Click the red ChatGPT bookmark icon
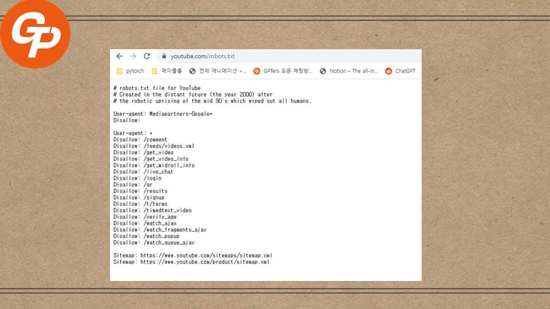550x309 pixels. [x=388, y=71]
